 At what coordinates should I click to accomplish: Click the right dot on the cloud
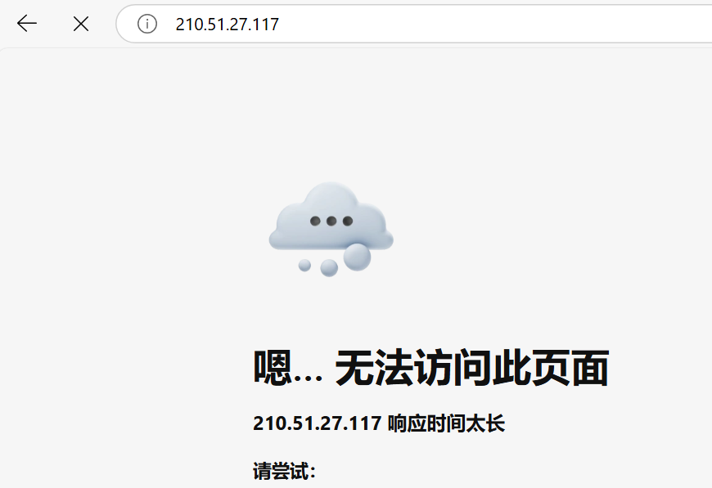(x=348, y=221)
